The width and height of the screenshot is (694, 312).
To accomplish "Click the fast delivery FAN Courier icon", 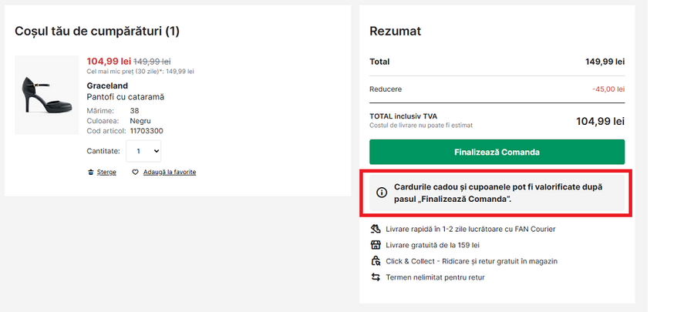I will pyautogui.click(x=376, y=229).
